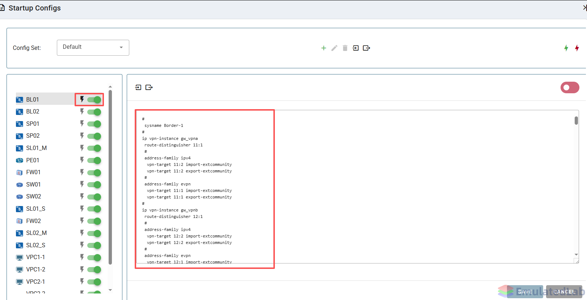Edit config set name with pencil icon
Viewport: 587px width, 300px height.
334,48
